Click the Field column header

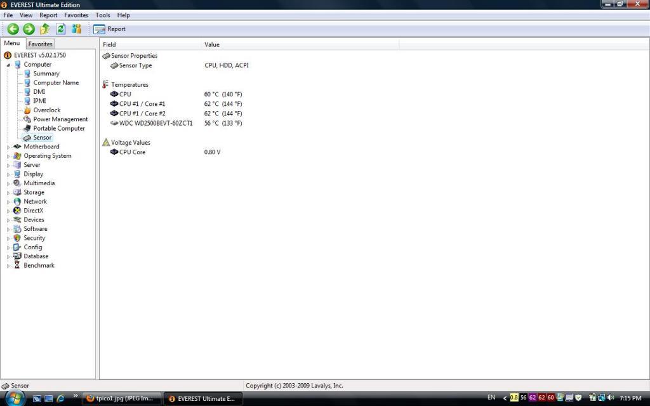coord(150,44)
